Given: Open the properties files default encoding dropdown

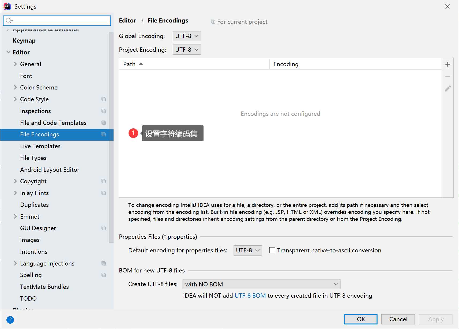Looking at the screenshot, I should point(248,250).
